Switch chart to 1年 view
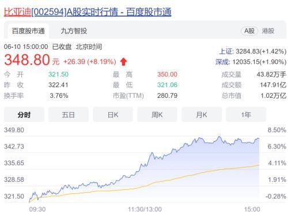 tap(246, 115)
